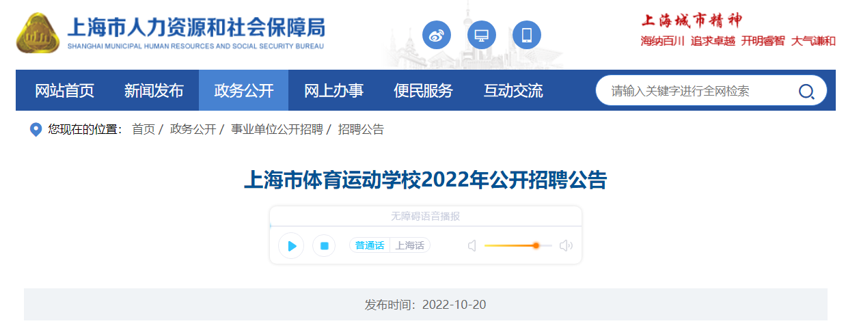Image resolution: width=859 pixels, height=330 pixels.
Task: Open the 互动交流 menu
Action: (x=513, y=90)
